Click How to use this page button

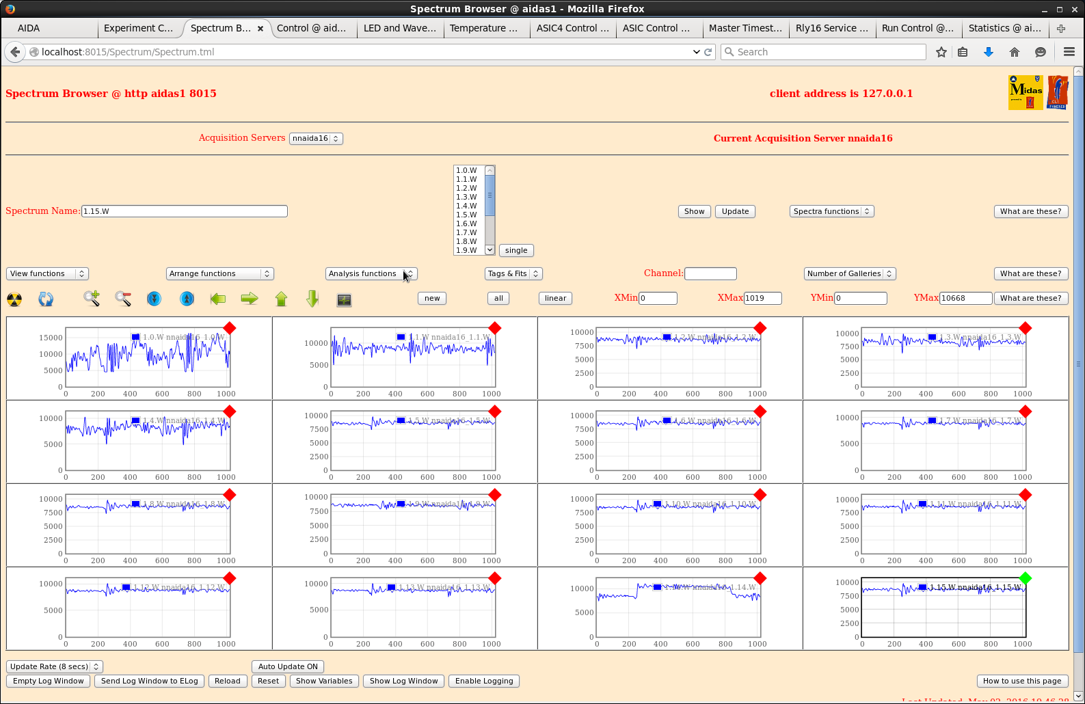pos(1022,681)
